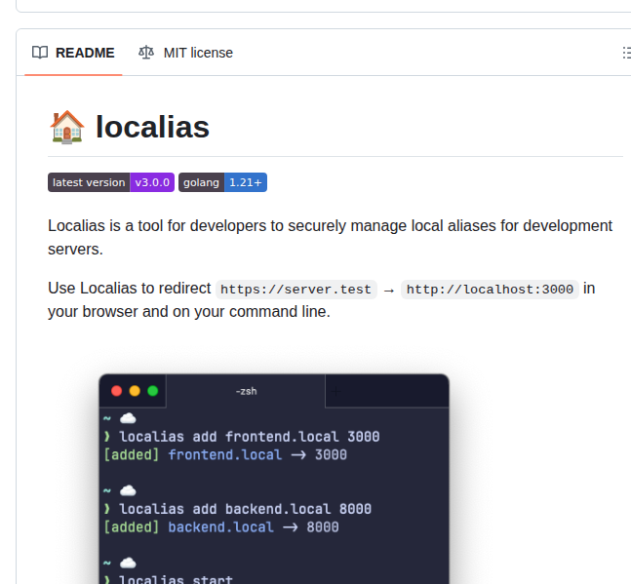
Task: Click the red dot in terminal titlebar
Action: 117,391
